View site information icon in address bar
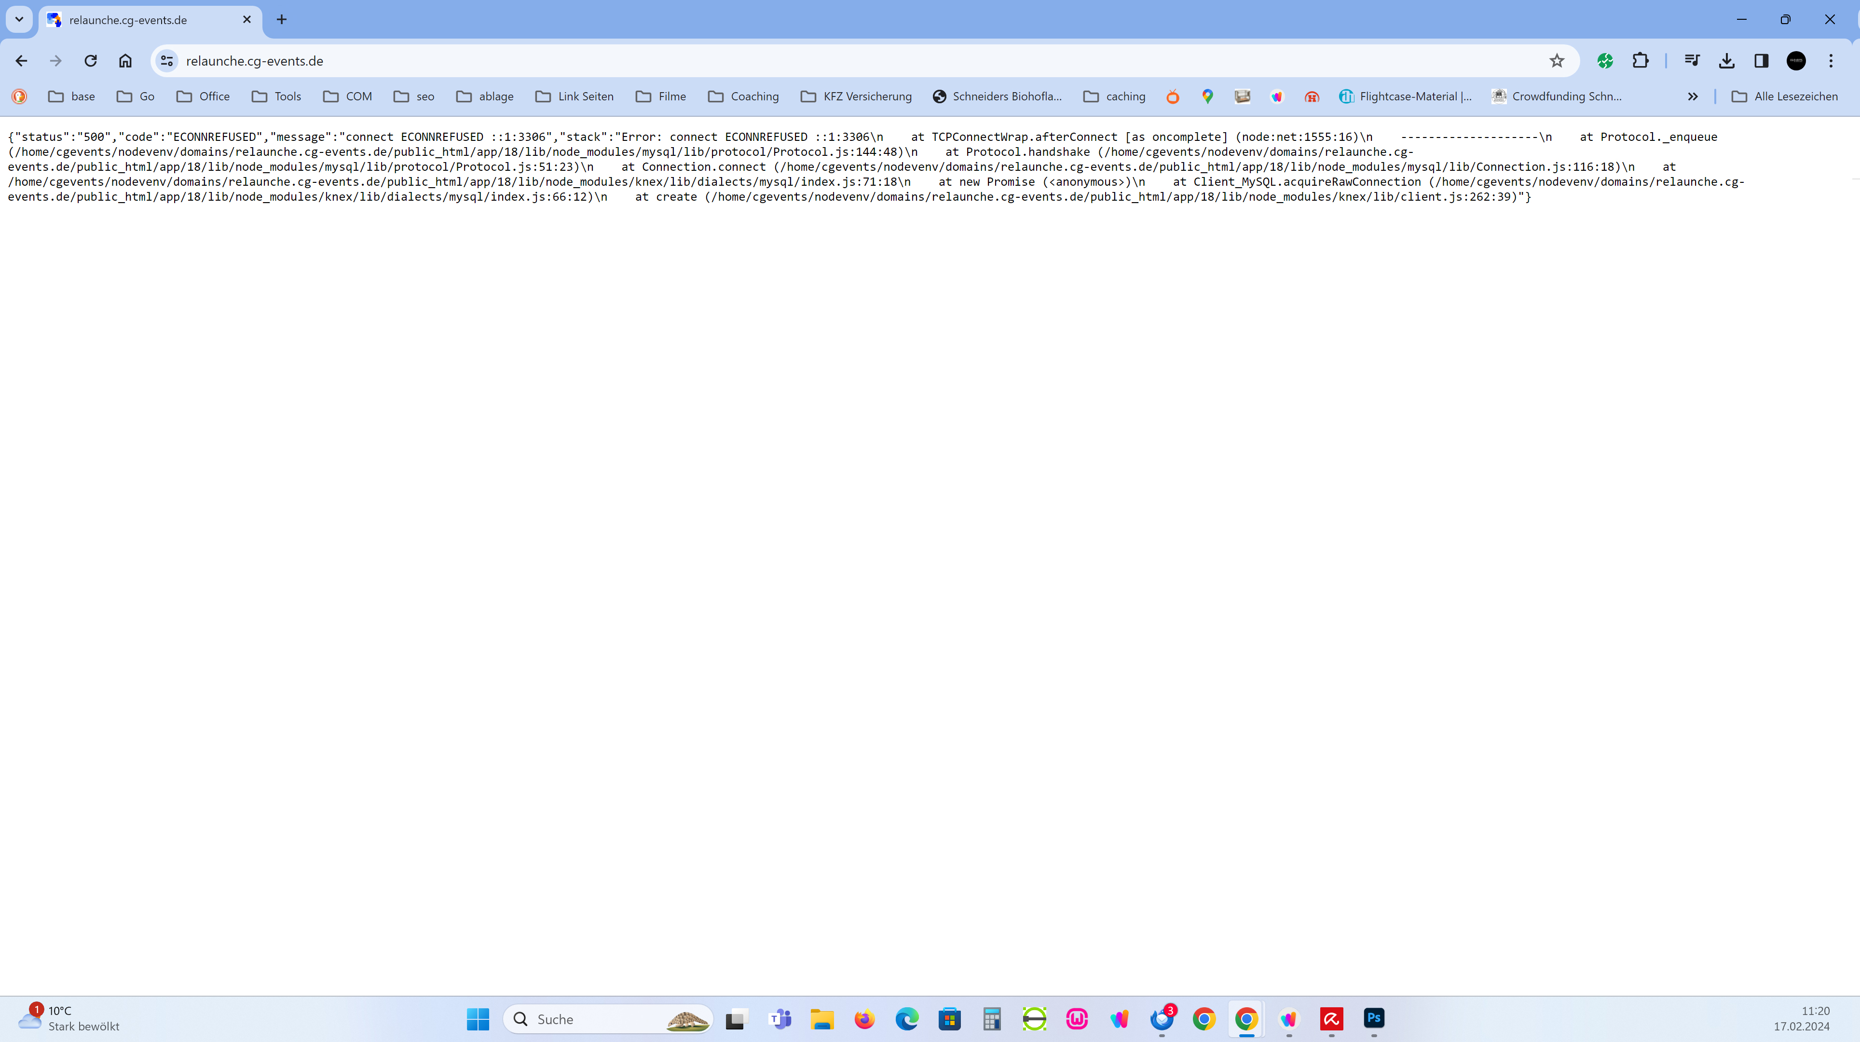 [x=167, y=61]
